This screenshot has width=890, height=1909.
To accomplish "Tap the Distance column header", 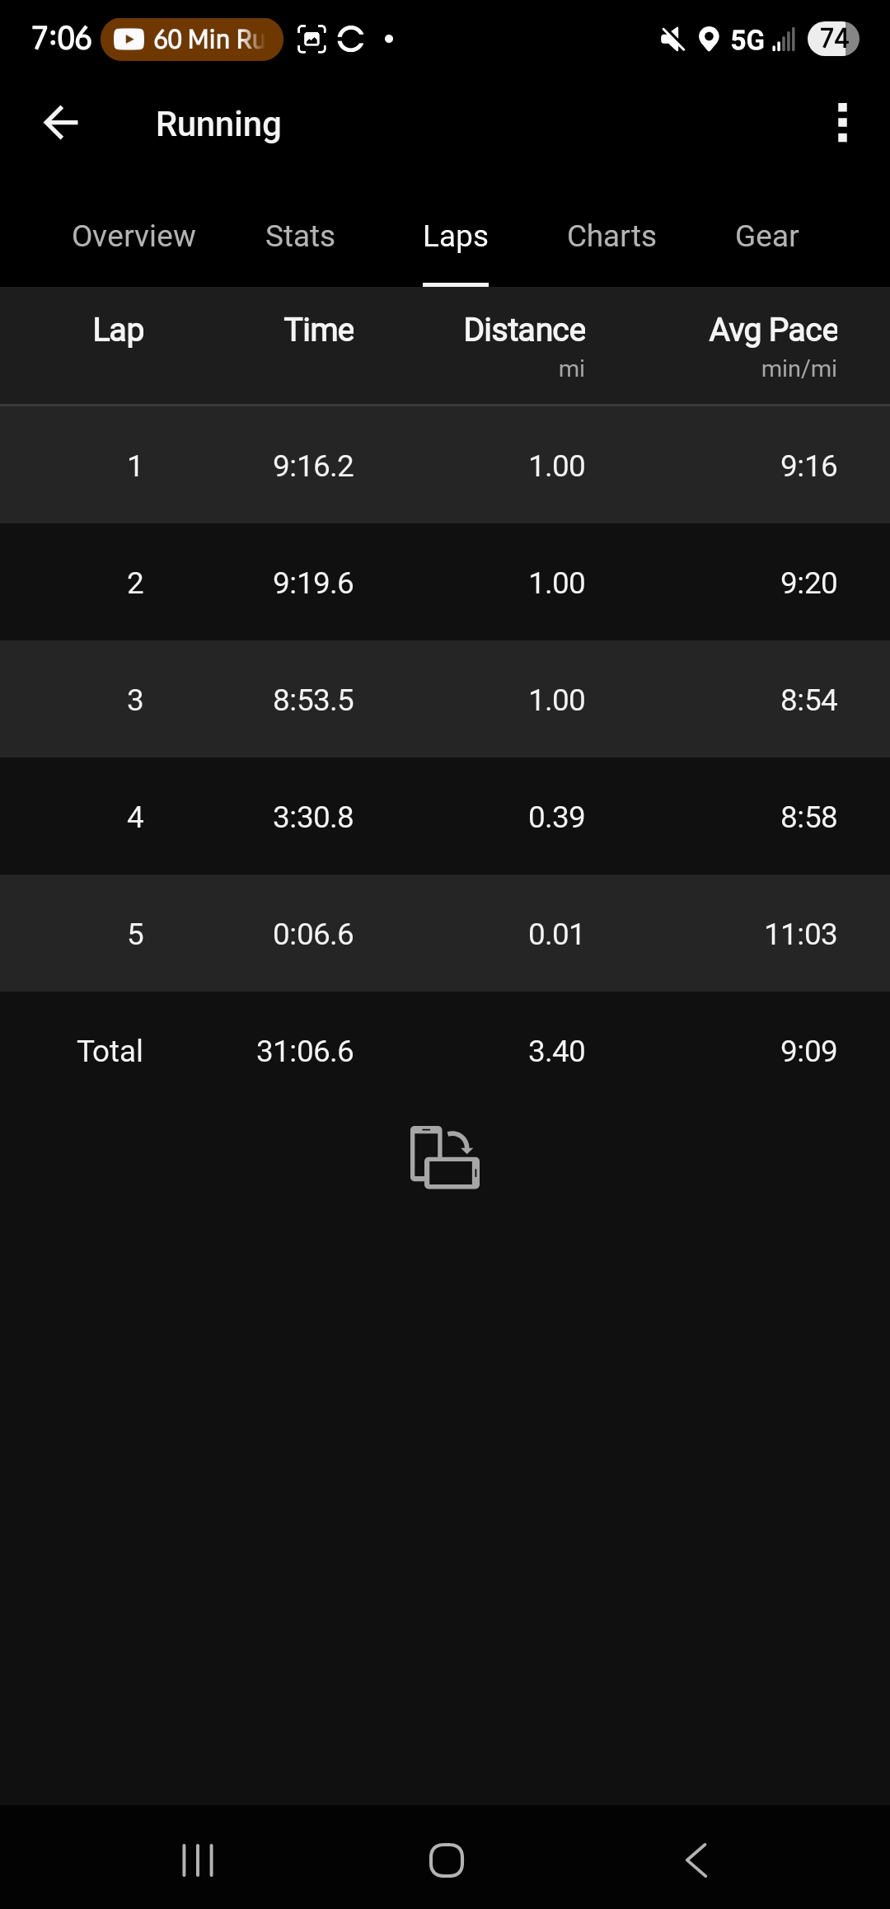I will pyautogui.click(x=524, y=331).
